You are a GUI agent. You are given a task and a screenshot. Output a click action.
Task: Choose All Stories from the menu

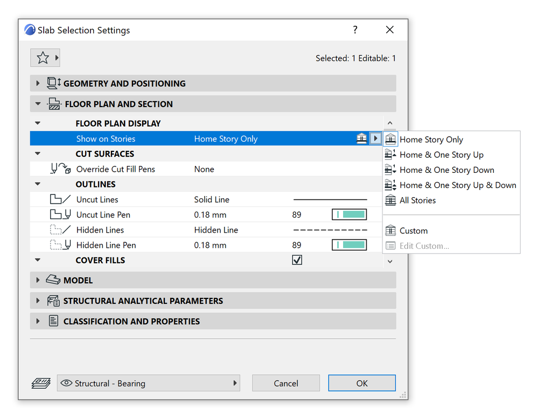click(417, 200)
